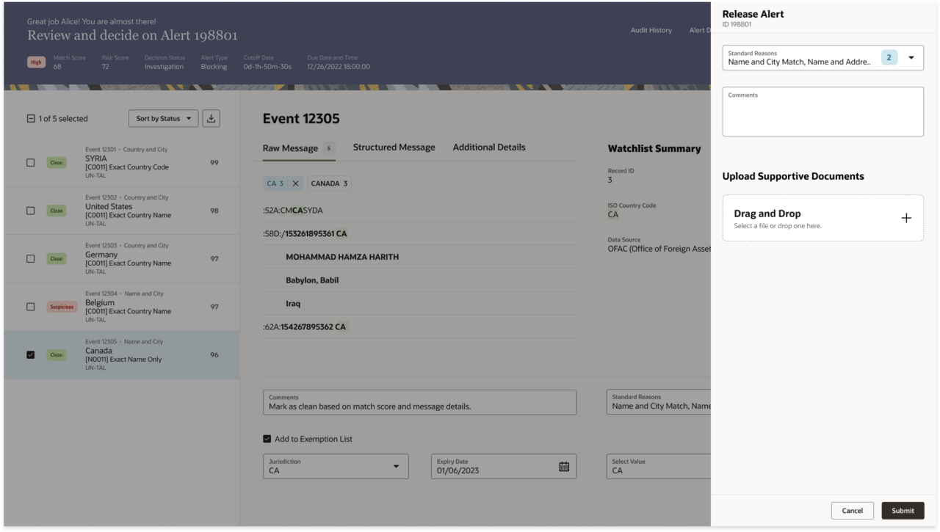Open the Sort by Status dropdown

[x=164, y=118]
